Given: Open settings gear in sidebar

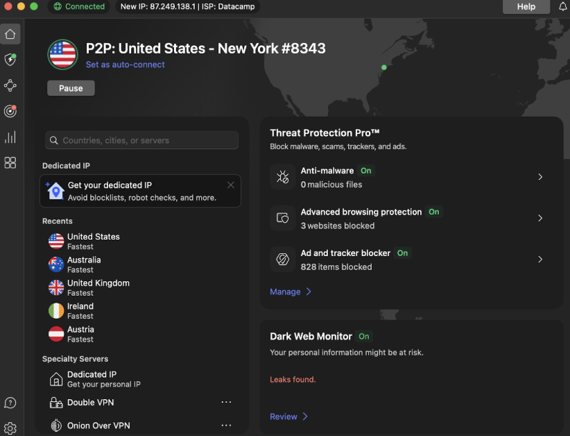Looking at the screenshot, I should pyautogui.click(x=10, y=428).
